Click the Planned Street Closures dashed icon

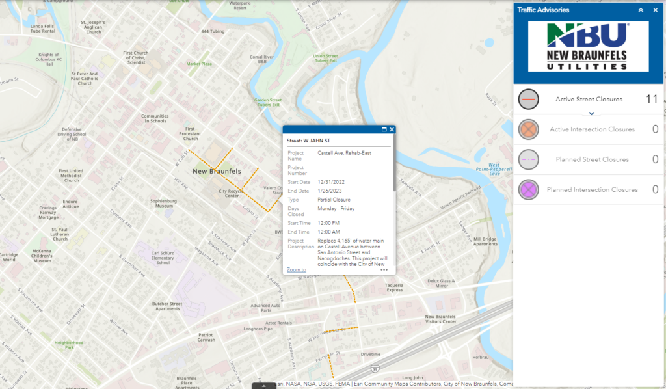click(x=528, y=159)
